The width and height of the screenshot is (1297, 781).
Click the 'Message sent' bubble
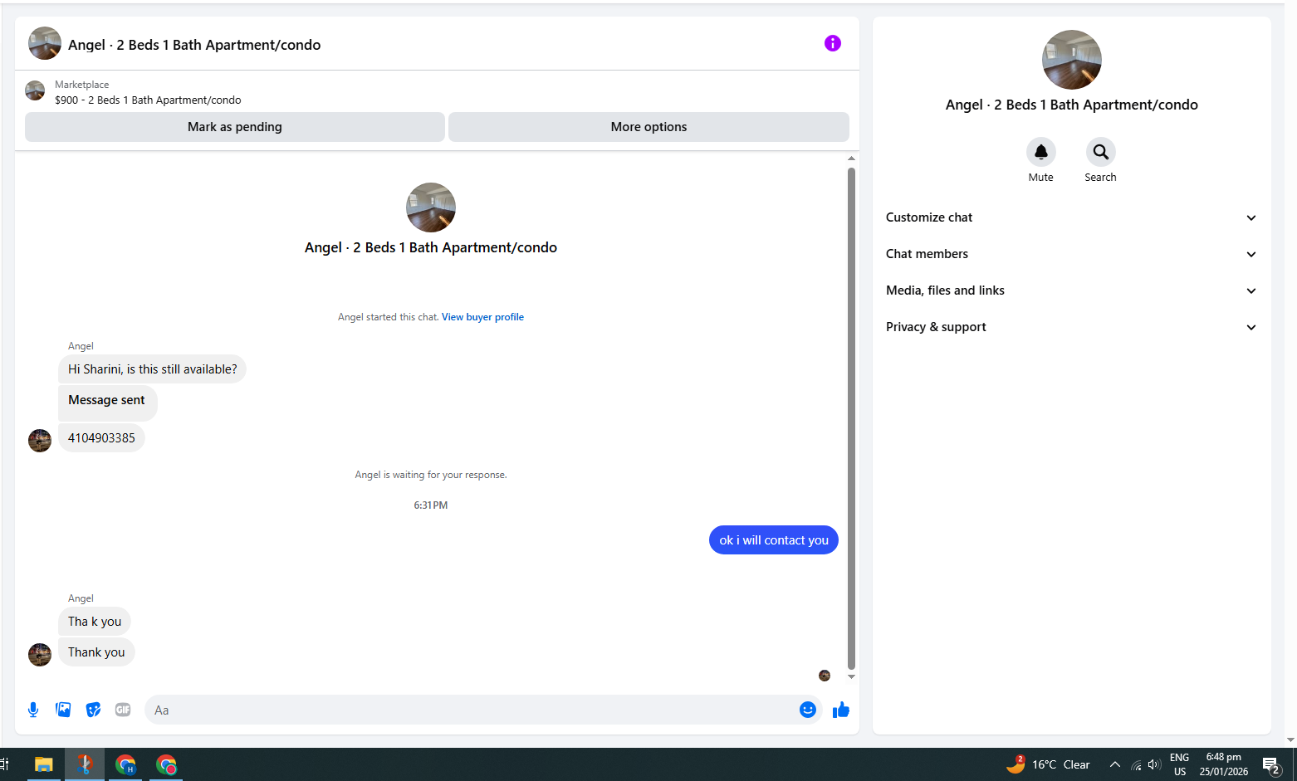pyautogui.click(x=107, y=403)
